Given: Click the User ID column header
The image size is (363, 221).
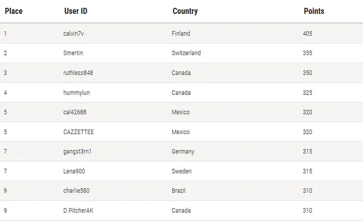Looking at the screenshot, I should click(75, 11).
